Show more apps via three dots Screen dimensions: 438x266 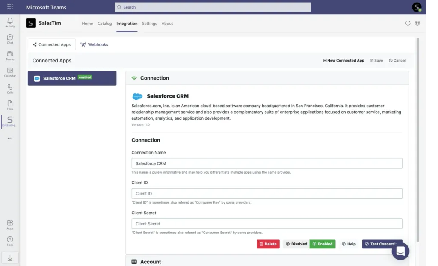tap(10, 138)
